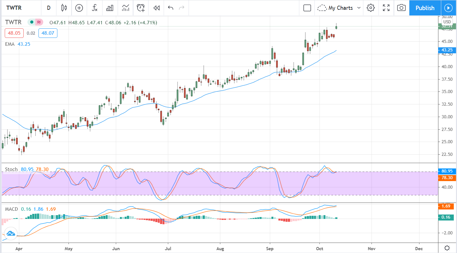Open the Financials bar chart icon
This screenshot has width=457, height=253.
[x=110, y=8]
